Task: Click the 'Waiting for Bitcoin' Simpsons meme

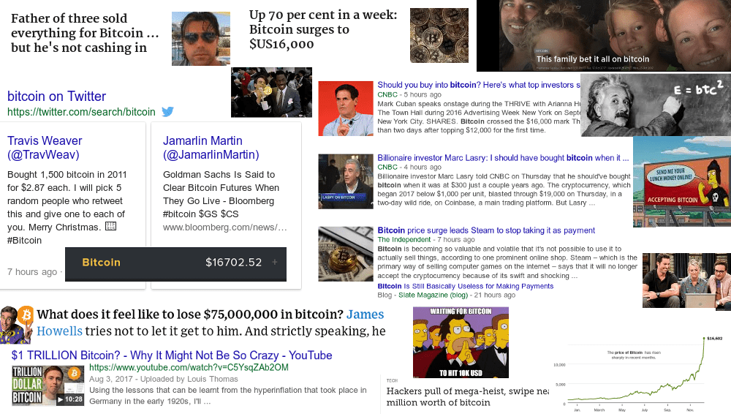Action: (461, 342)
